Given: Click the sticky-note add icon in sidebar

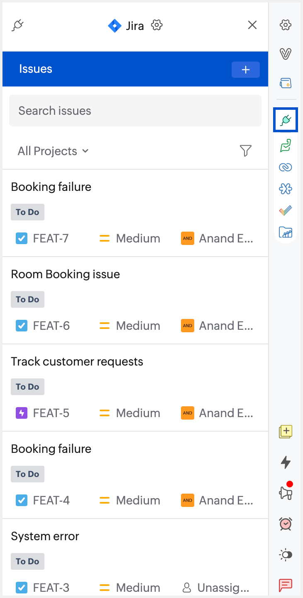Looking at the screenshot, I should click(286, 431).
